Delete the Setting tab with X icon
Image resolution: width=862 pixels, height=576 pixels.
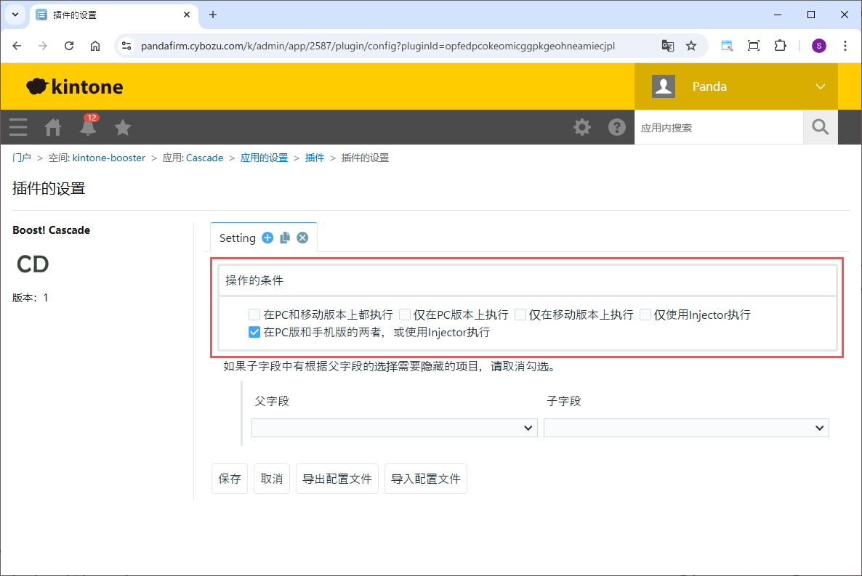tap(302, 238)
